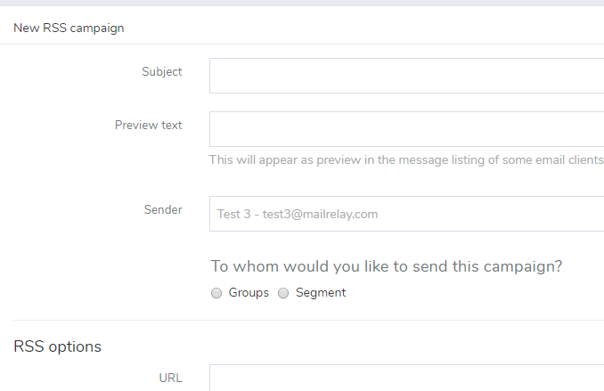
Task: Click the divider line above RSS options
Action: [308, 320]
